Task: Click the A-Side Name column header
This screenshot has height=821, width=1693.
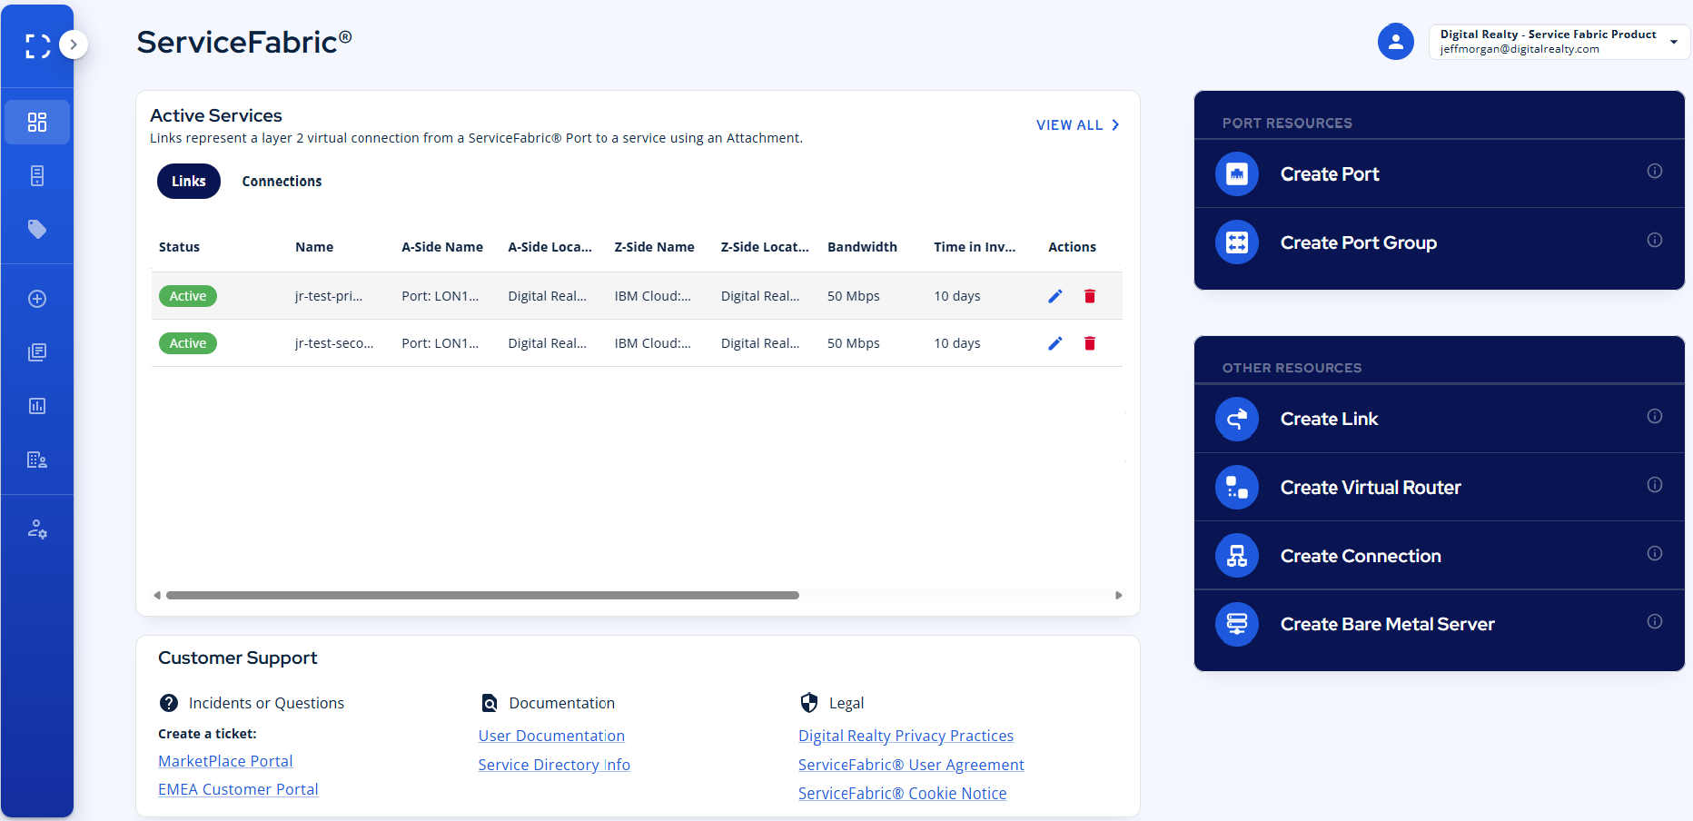Action: pyautogui.click(x=442, y=247)
